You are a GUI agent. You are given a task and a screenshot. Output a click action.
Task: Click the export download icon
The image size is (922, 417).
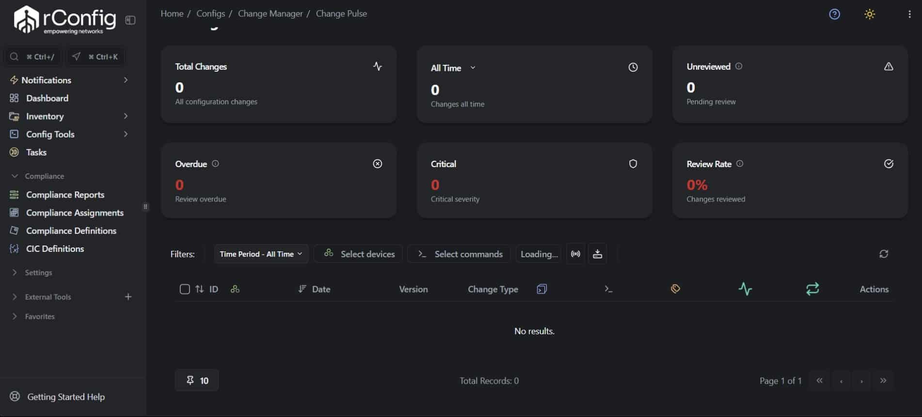(598, 254)
